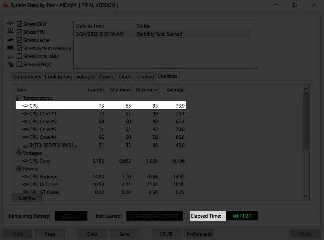Click the greyed-out Start button
The image size is (324, 240).
[17, 234]
